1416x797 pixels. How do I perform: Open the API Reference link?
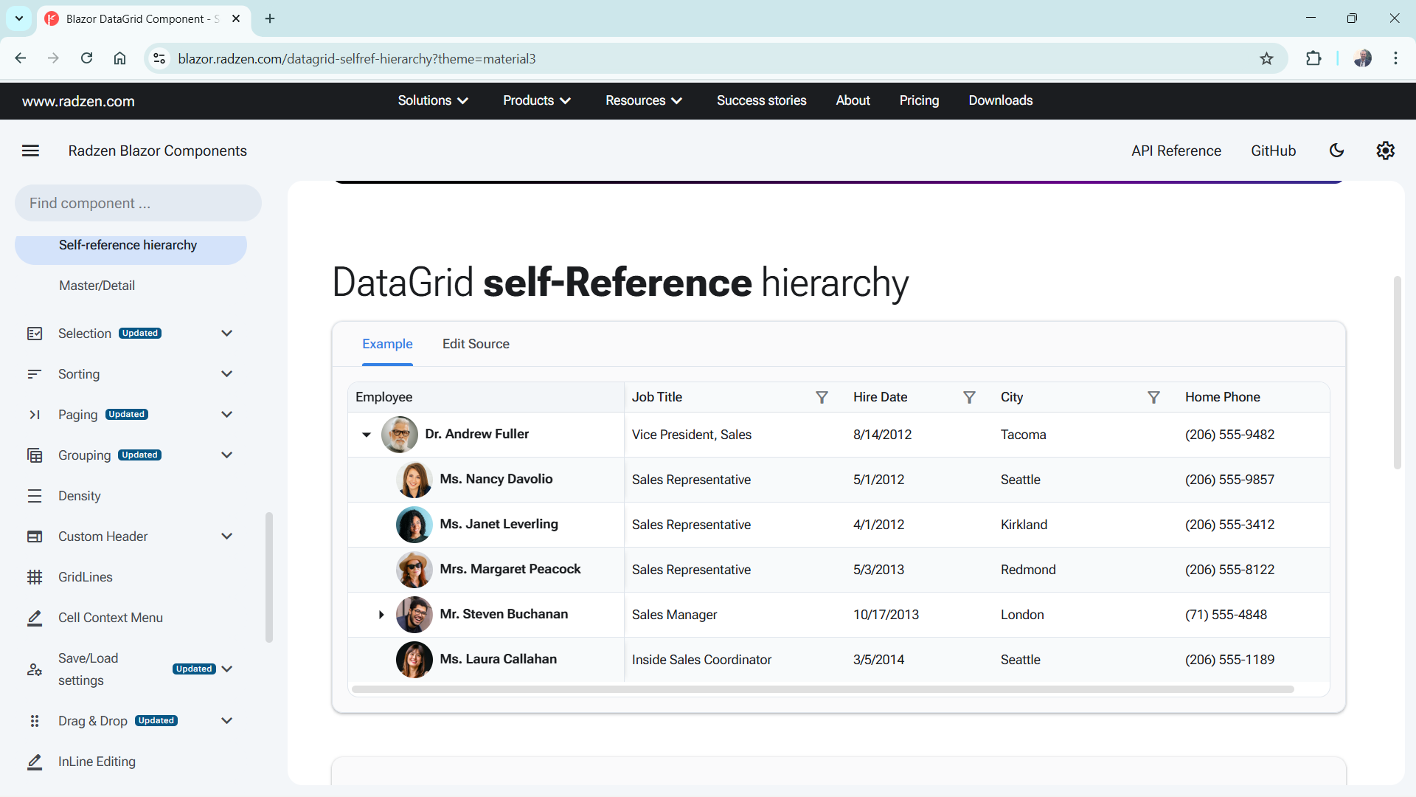[1176, 151]
